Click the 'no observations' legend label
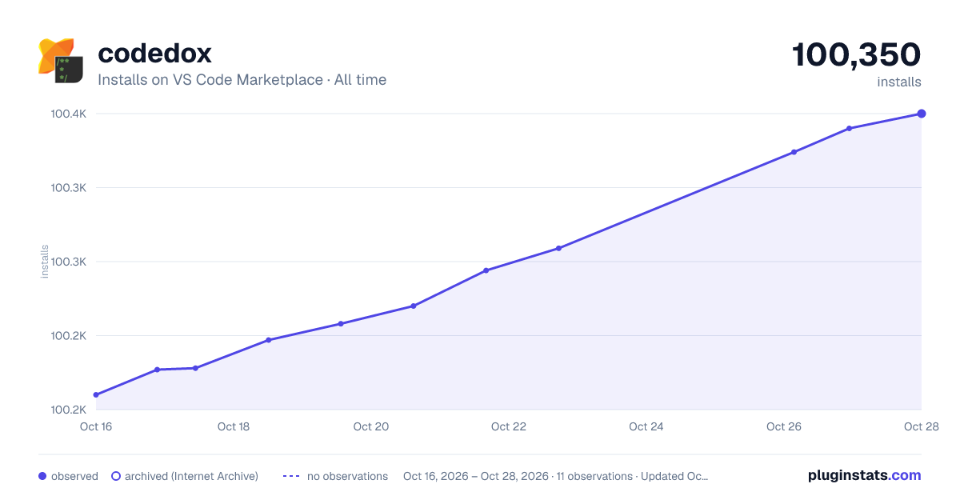 [x=347, y=476]
